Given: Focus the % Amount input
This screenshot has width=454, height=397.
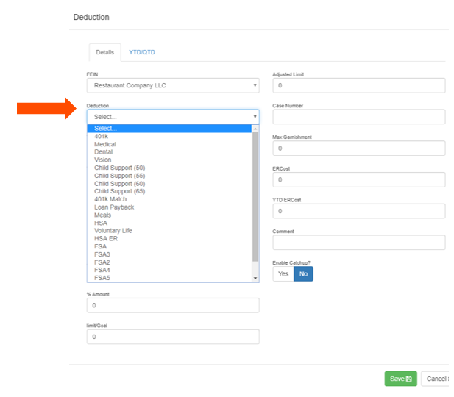Looking at the screenshot, I should pyautogui.click(x=173, y=305).
